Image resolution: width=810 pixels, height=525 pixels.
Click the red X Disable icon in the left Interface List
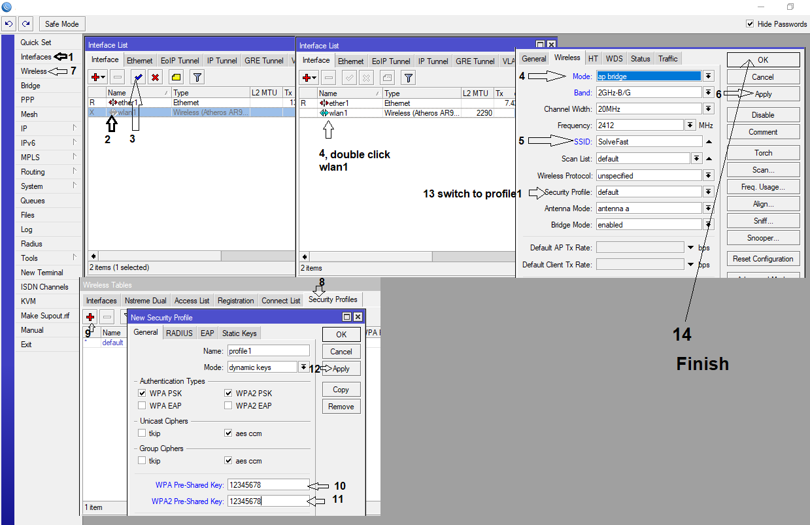(x=155, y=77)
